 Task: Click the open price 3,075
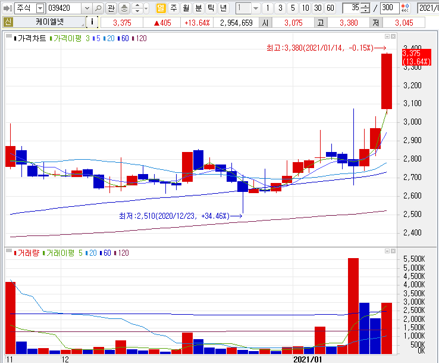pos(293,23)
